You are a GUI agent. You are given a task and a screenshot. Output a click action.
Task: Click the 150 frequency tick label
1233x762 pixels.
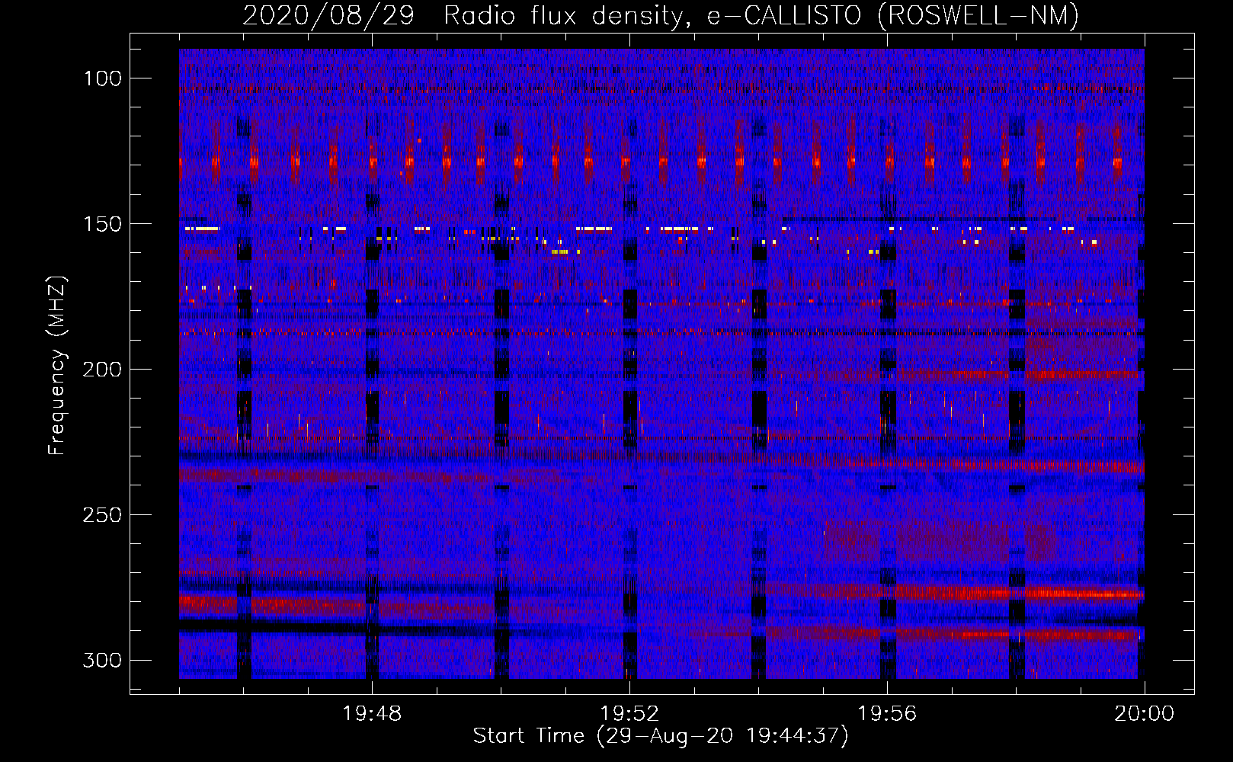(102, 224)
